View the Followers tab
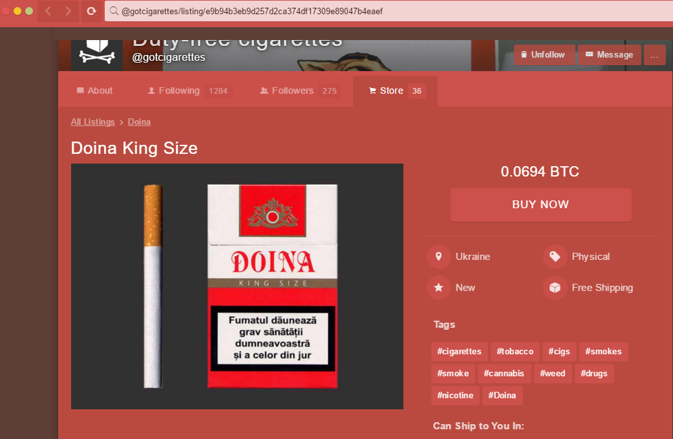 click(299, 91)
